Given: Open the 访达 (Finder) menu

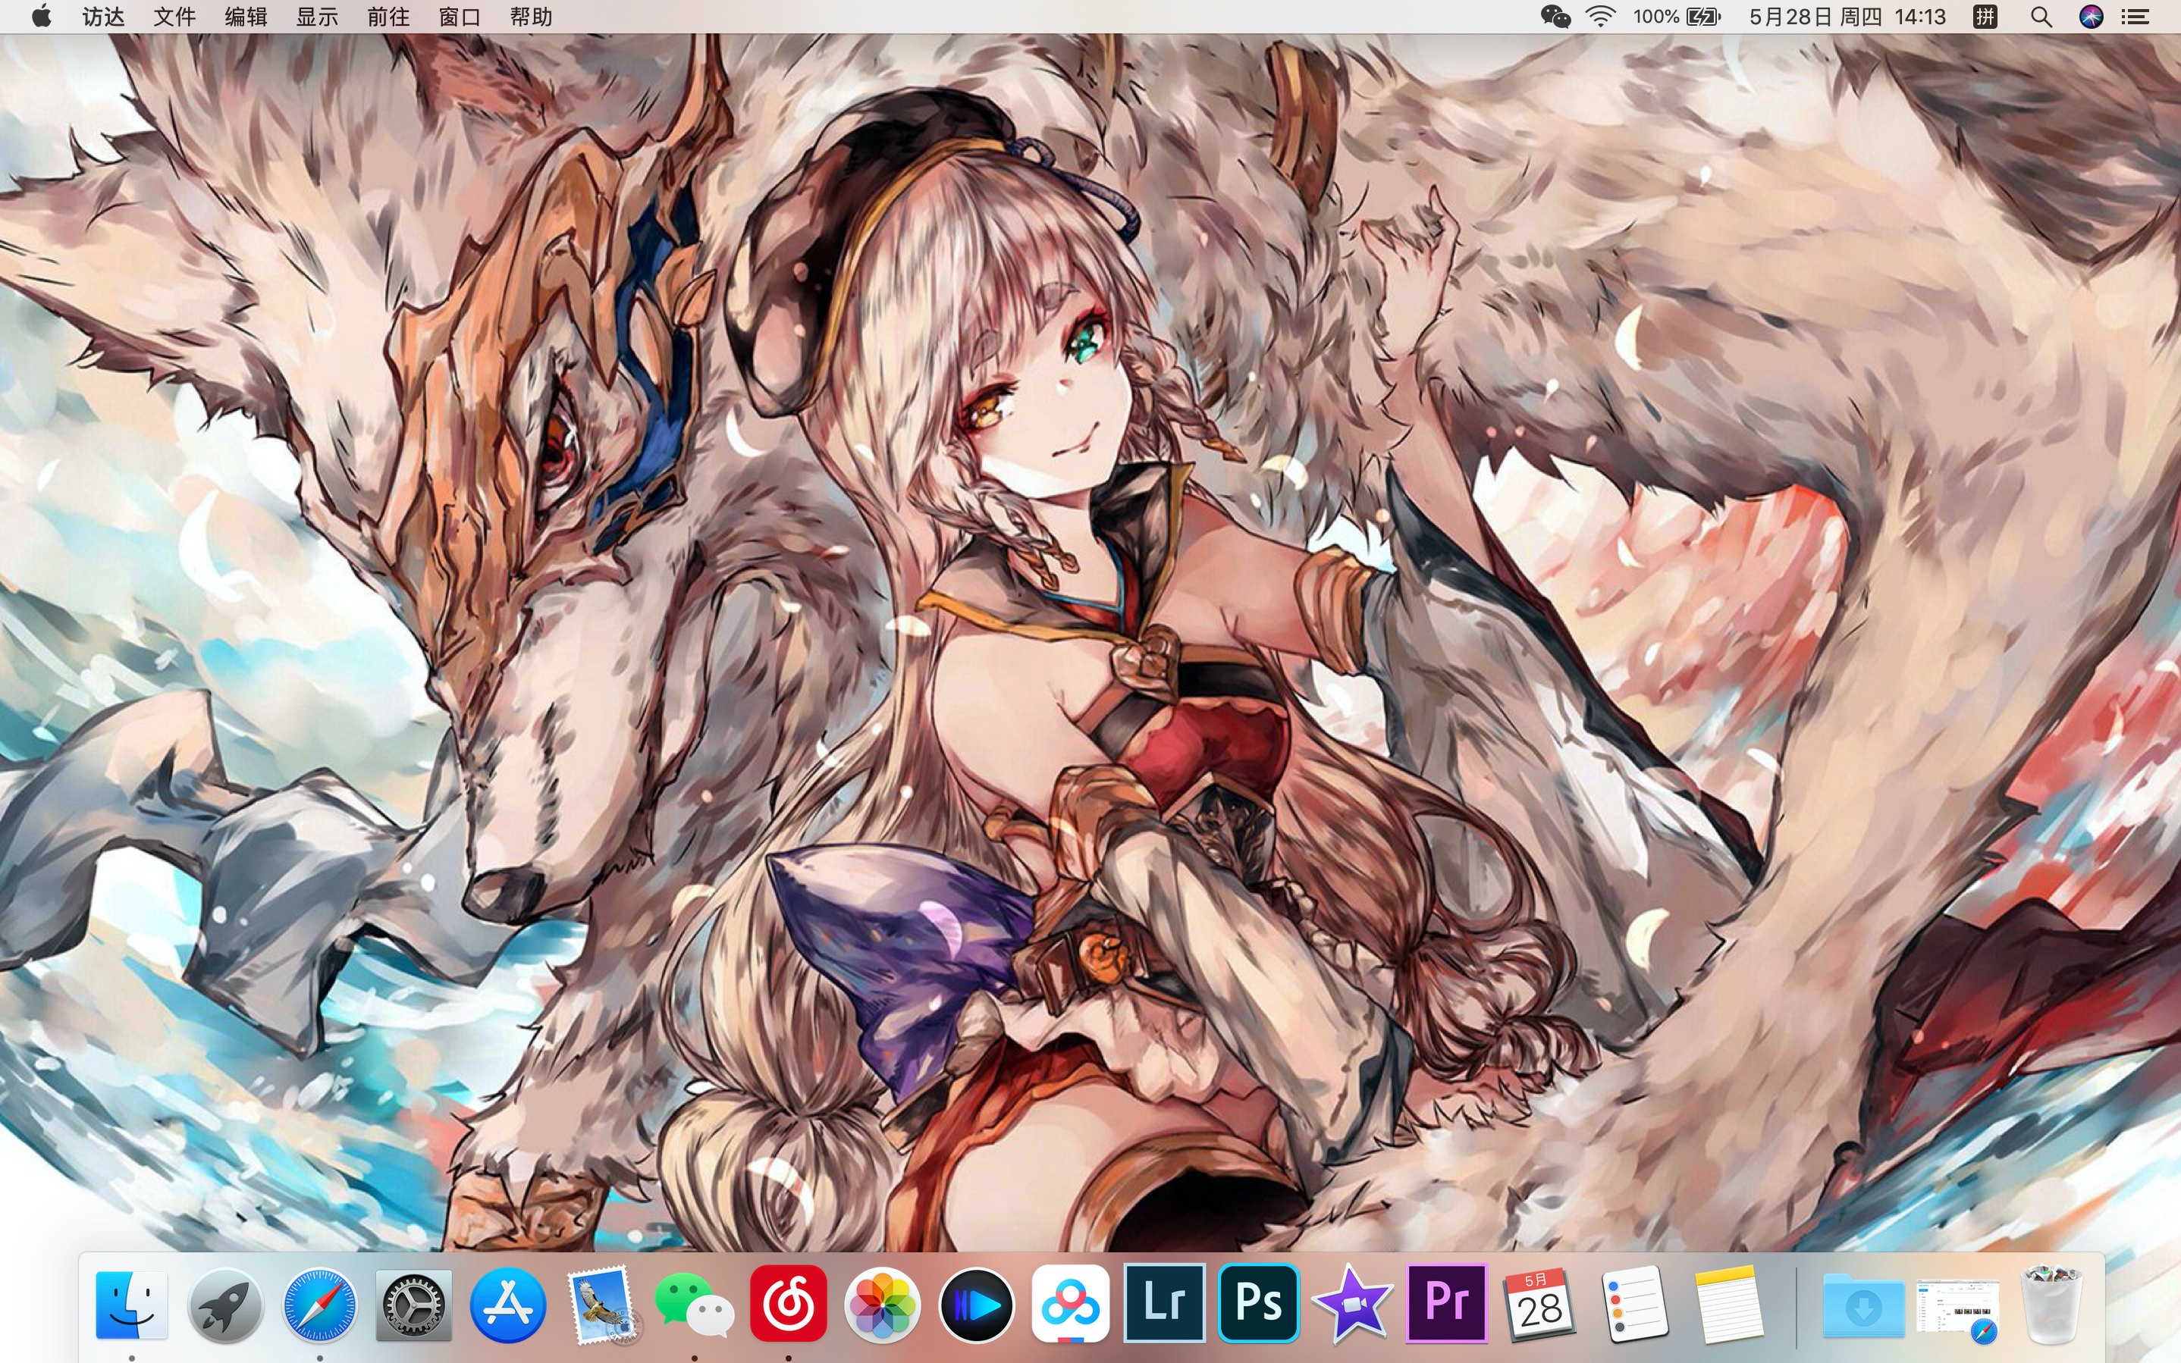Looking at the screenshot, I should click(x=103, y=16).
